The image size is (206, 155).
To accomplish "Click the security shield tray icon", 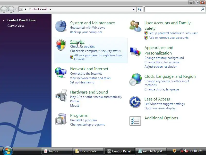I will (174, 151).
